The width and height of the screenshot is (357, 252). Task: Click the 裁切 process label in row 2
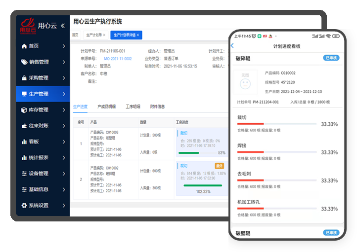(x=184, y=166)
